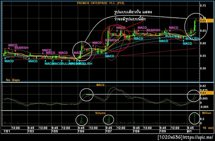
Task: Jump to the 7/26 date marker
Action: [x=81, y=131]
